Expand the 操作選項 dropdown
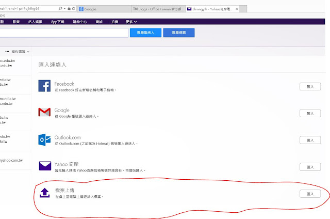Viewport: 330px width, 219px height. point(20,52)
